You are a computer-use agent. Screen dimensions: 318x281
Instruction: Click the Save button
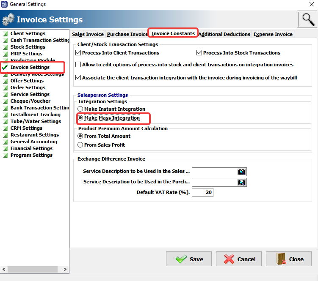[x=189, y=259]
